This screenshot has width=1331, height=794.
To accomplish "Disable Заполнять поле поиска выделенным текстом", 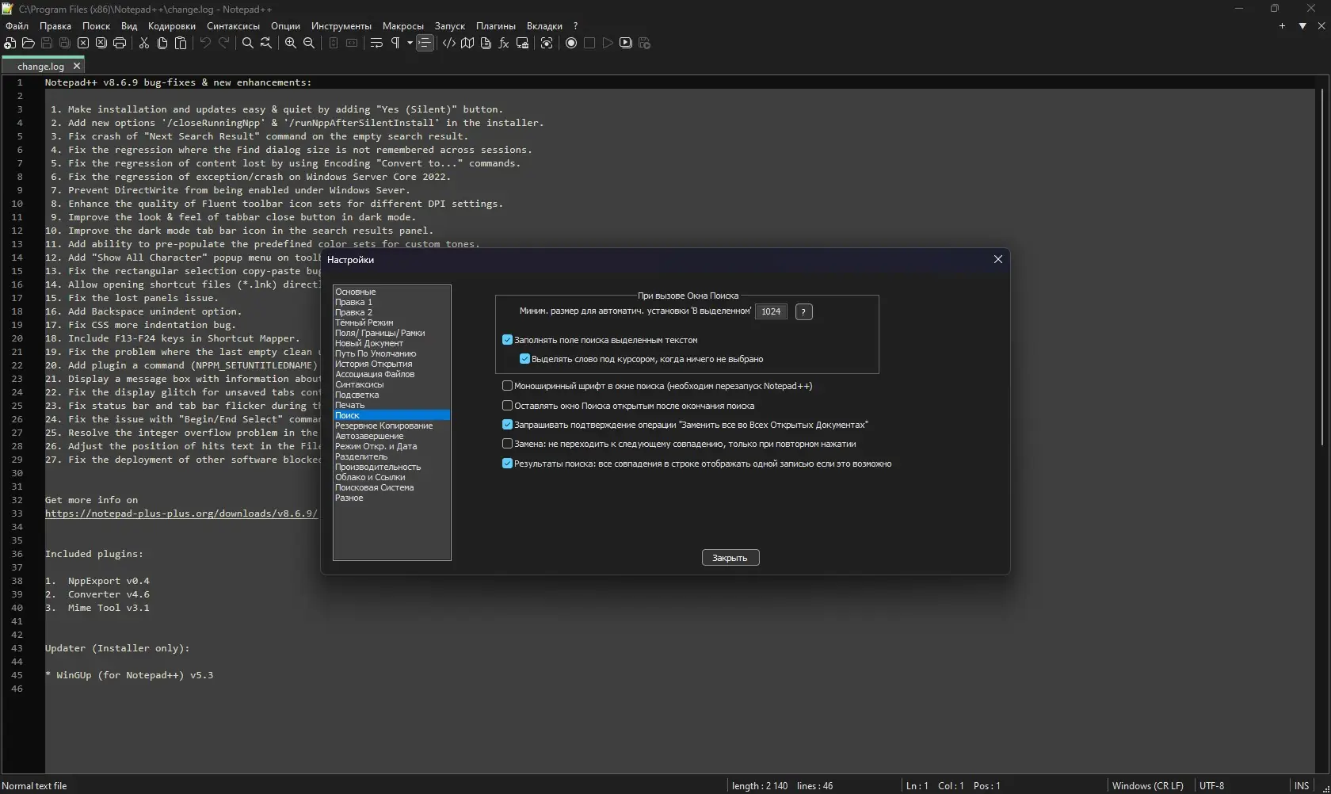I will (507, 339).
